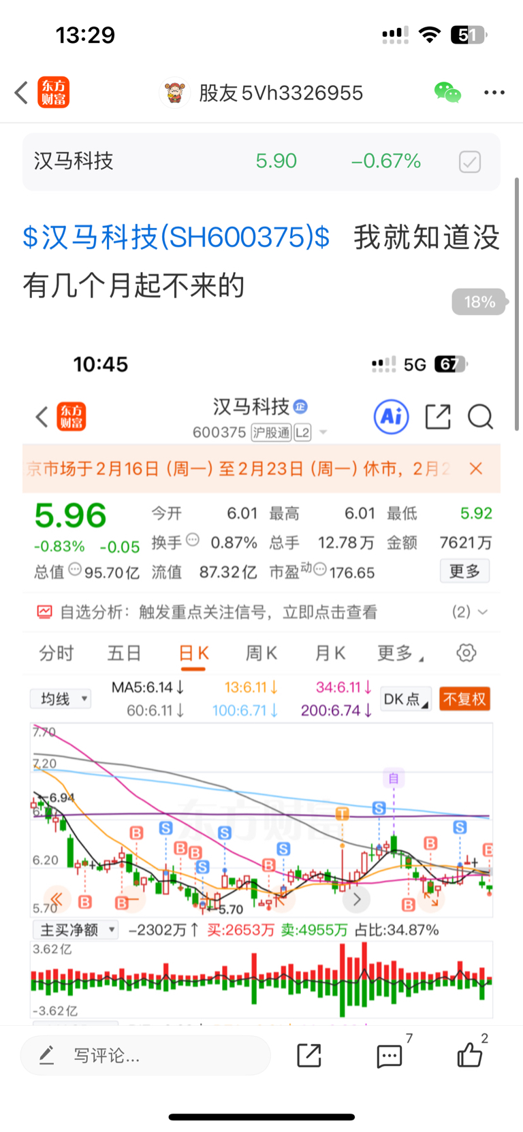Go back using the top-left arrow

pos(21,93)
